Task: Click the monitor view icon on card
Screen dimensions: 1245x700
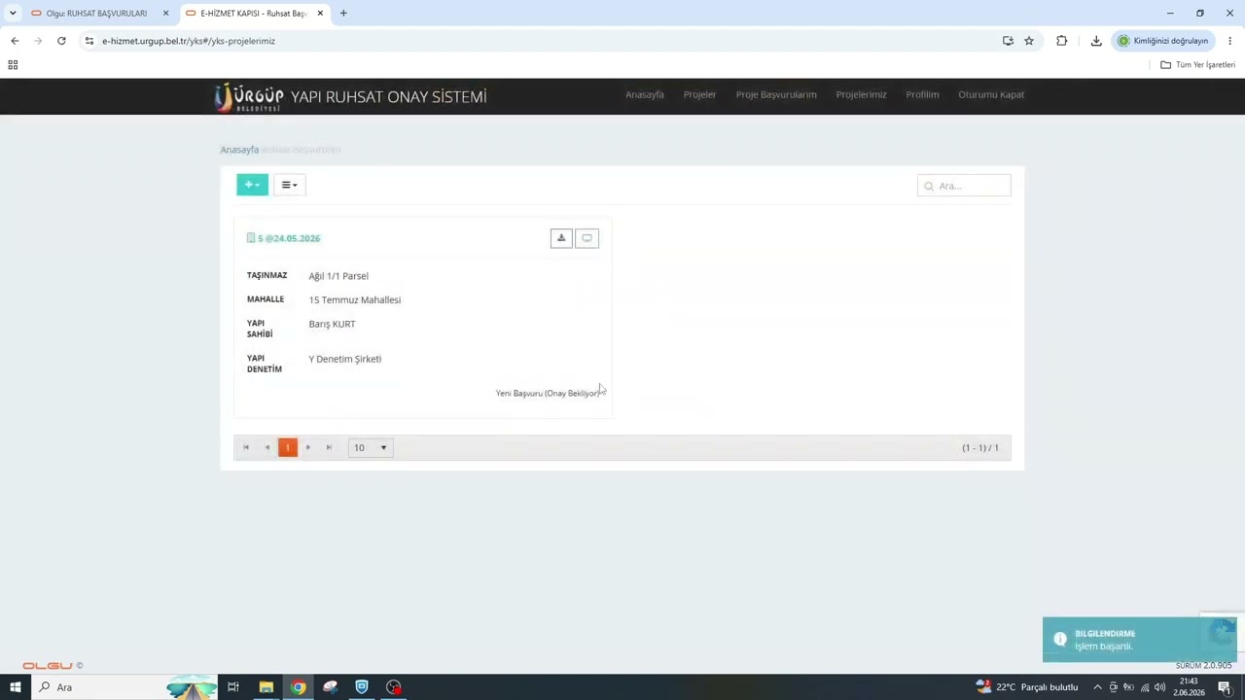Action: (x=587, y=238)
